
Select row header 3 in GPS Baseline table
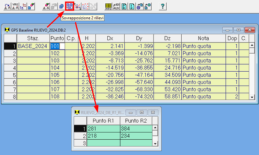11,60
